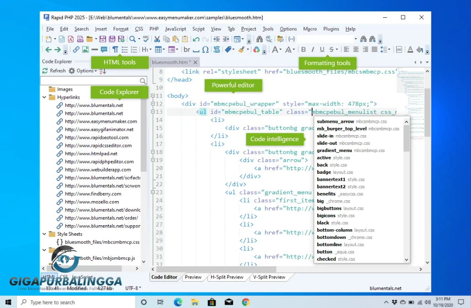Save the current file with first floppy icon
The height and width of the screenshot is (308, 471).
tap(103, 39)
